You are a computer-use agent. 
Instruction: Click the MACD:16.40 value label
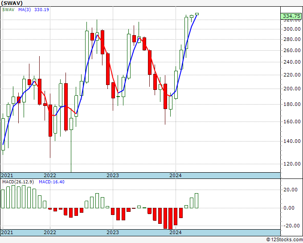point(52,182)
